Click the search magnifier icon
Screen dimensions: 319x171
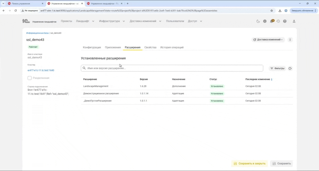pos(84,68)
